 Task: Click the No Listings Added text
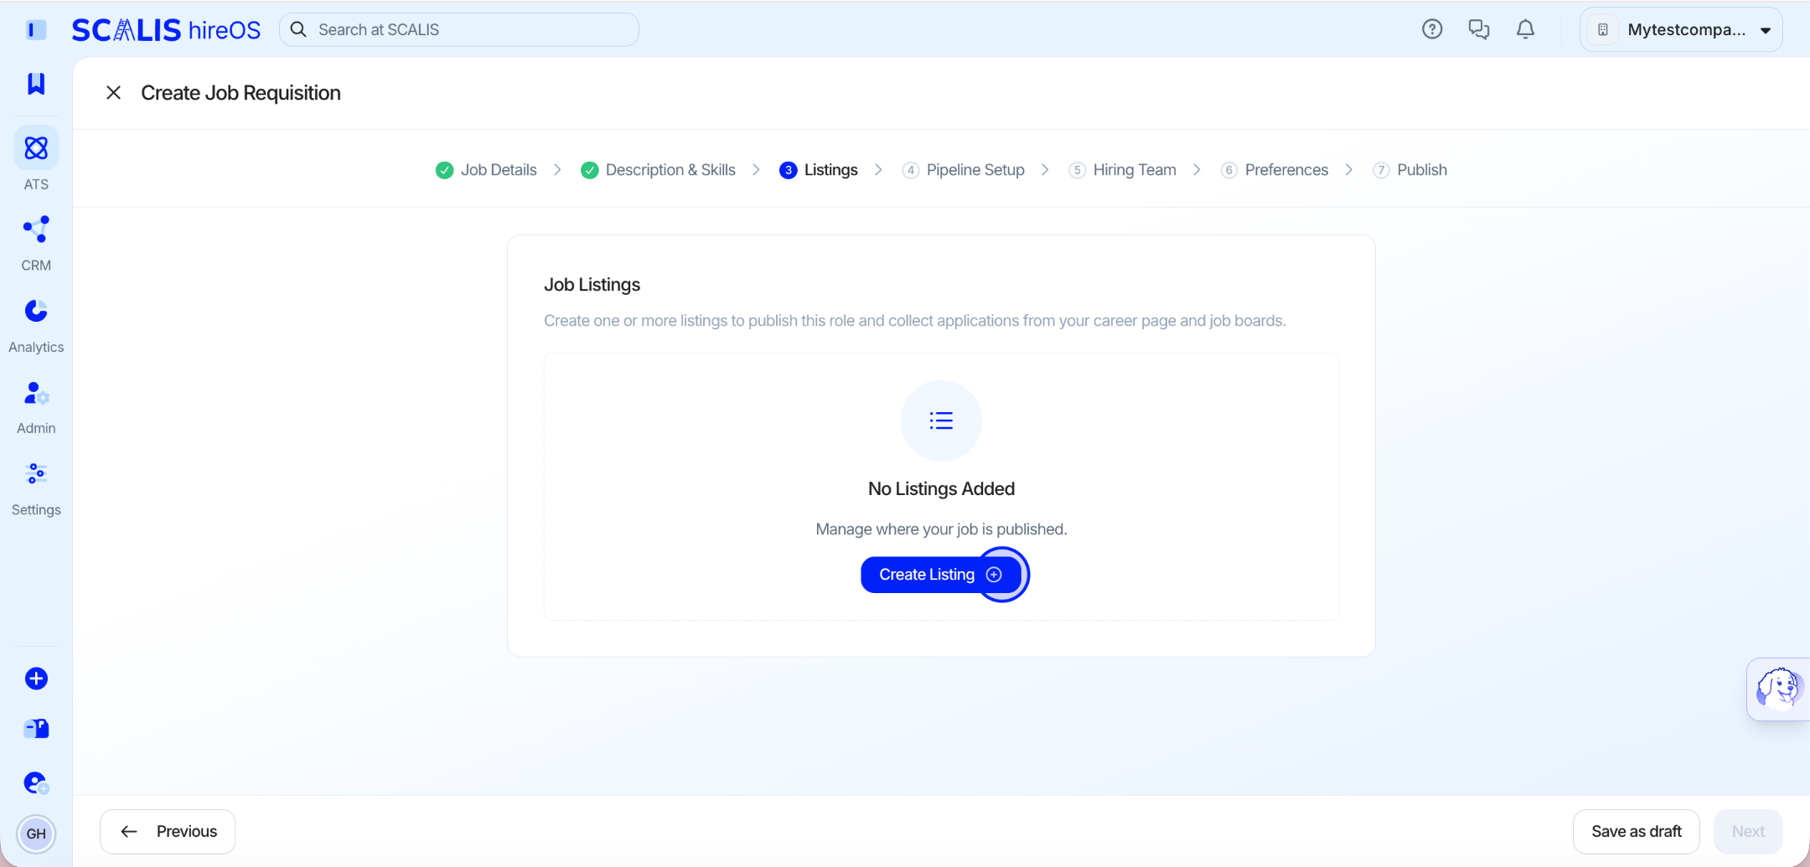coord(941,489)
